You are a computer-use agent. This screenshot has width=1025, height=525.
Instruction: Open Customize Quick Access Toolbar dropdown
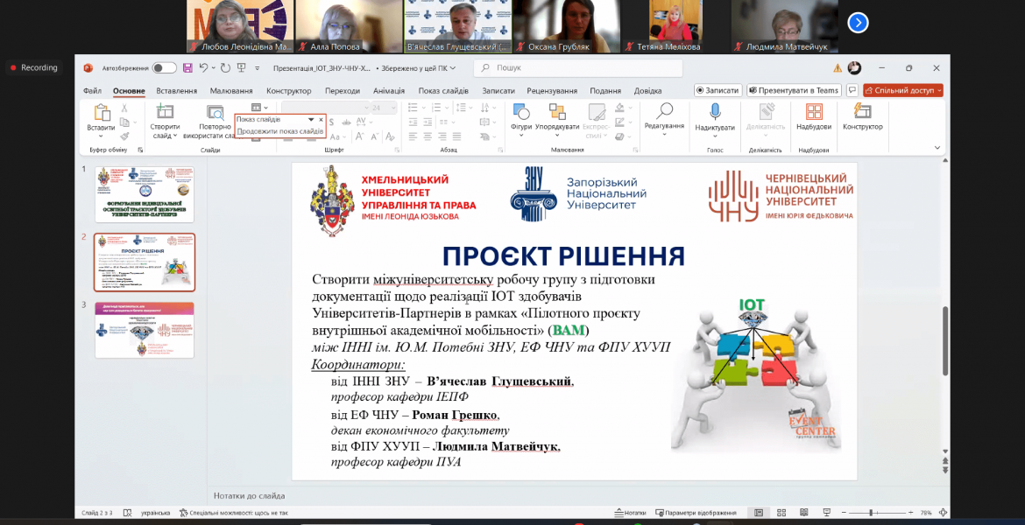(257, 68)
